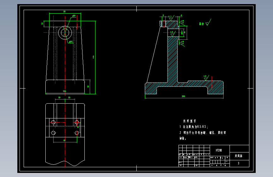
Task: Select the lower-right bolt hole in plan view
Action: pyautogui.click(x=77, y=133)
